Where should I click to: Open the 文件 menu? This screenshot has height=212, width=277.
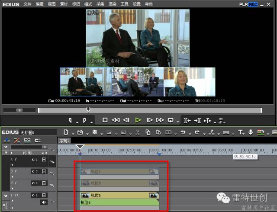[27, 4]
